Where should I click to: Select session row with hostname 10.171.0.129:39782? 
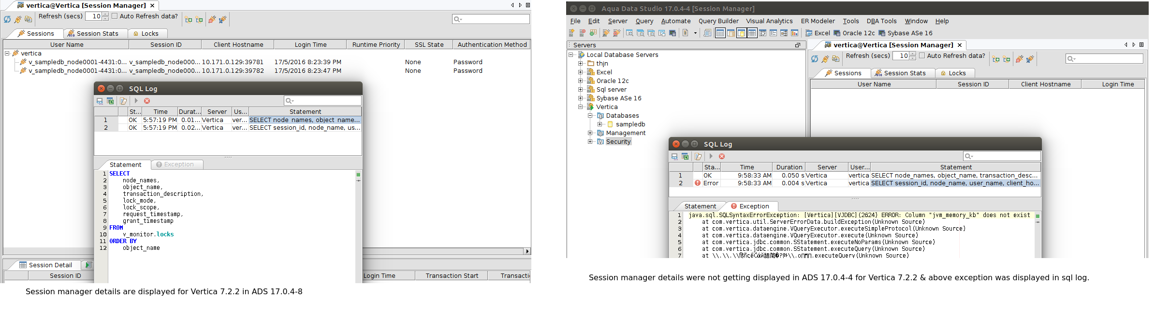[x=267, y=71]
